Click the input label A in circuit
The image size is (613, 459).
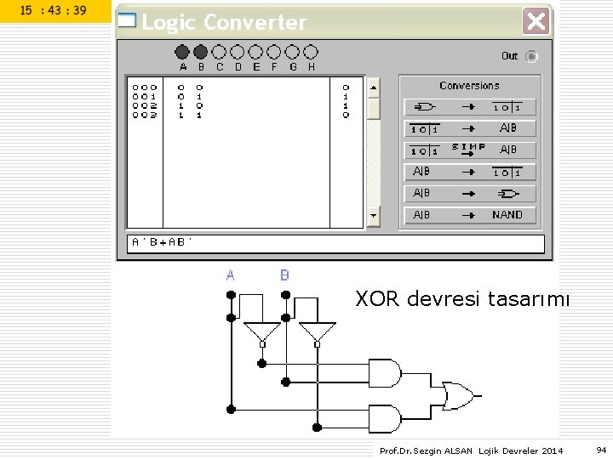click(x=230, y=275)
